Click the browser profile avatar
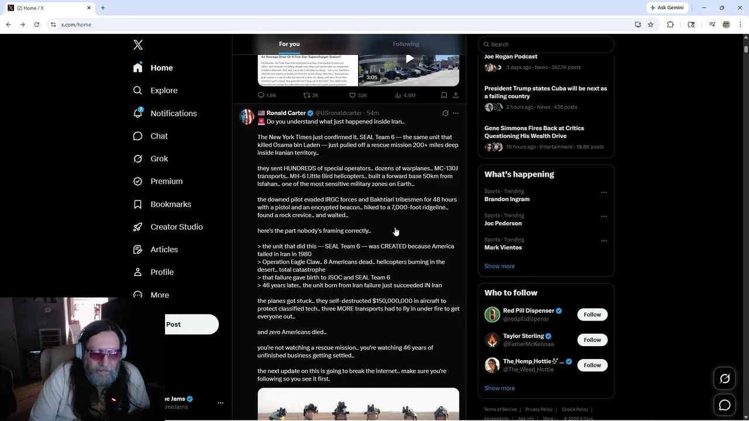Viewport: 749px width, 421px height. click(x=726, y=25)
